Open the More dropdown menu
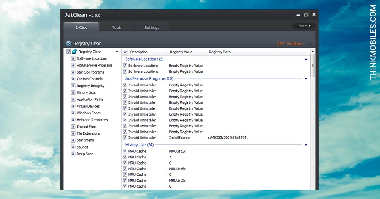The width and height of the screenshot is (380, 199). coord(304,26)
